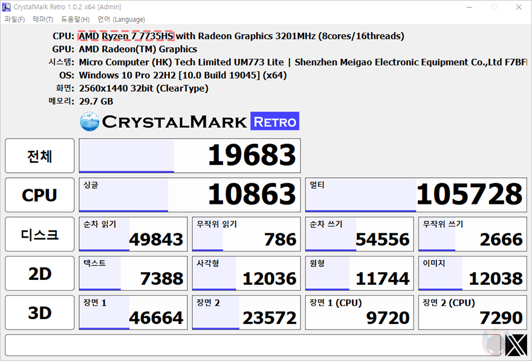Close the CrystalMark Retro window
Screen dimensions: 532x361
[x=519, y=7]
